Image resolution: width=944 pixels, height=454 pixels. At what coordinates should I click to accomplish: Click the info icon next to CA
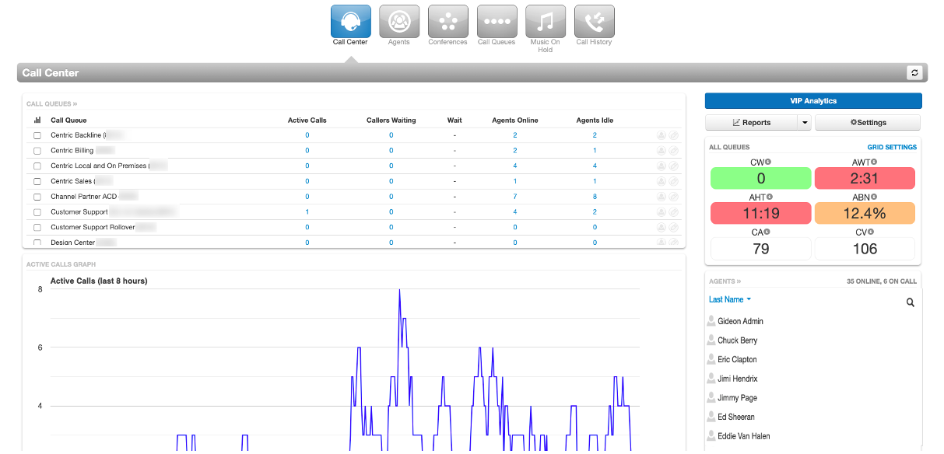[x=767, y=232]
